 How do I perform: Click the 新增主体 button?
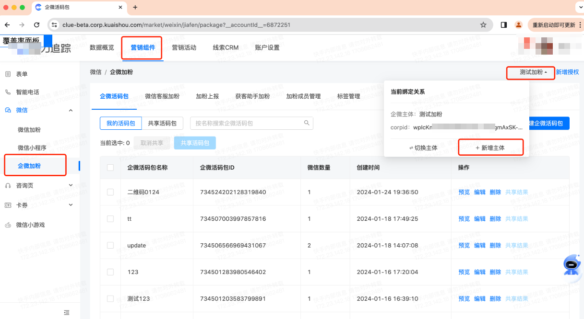click(490, 148)
